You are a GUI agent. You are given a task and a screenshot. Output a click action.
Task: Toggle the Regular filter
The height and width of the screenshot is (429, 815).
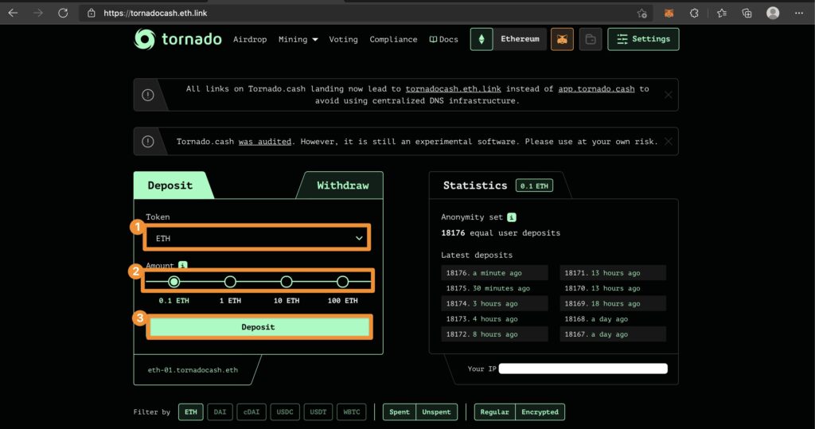click(x=494, y=412)
